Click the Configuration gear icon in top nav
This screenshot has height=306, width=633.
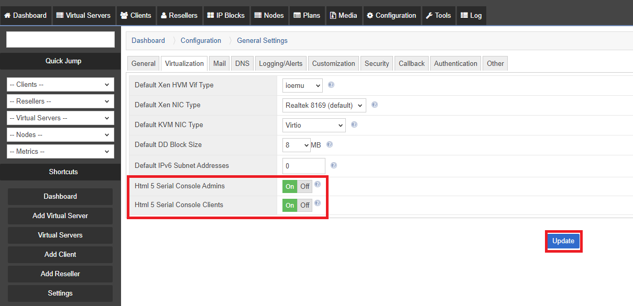(370, 15)
